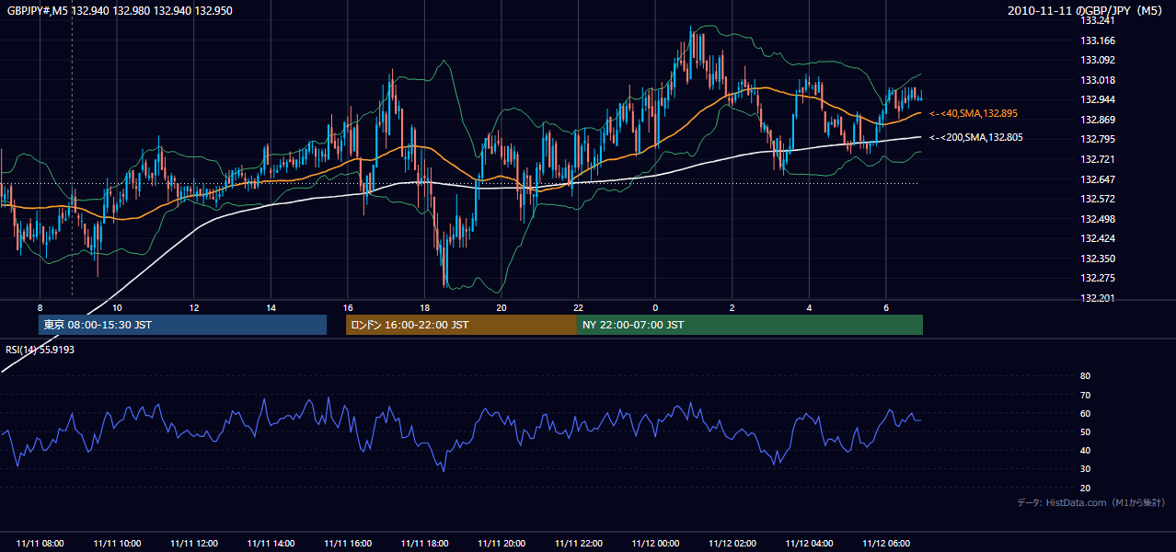Click price axis label 133.166

coord(1099,40)
